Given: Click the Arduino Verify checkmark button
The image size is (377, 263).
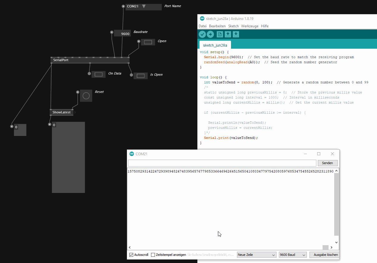Looking at the screenshot, I should click(x=202, y=34).
